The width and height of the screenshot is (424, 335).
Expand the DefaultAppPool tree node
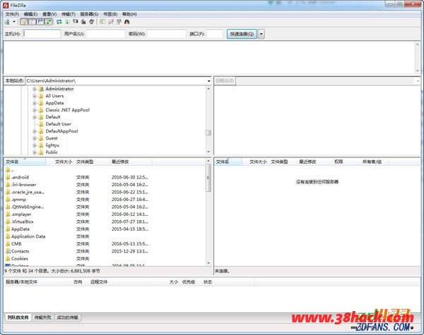pos(35,131)
